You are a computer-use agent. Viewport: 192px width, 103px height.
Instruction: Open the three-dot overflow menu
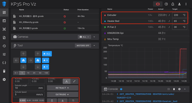coord(186,4)
